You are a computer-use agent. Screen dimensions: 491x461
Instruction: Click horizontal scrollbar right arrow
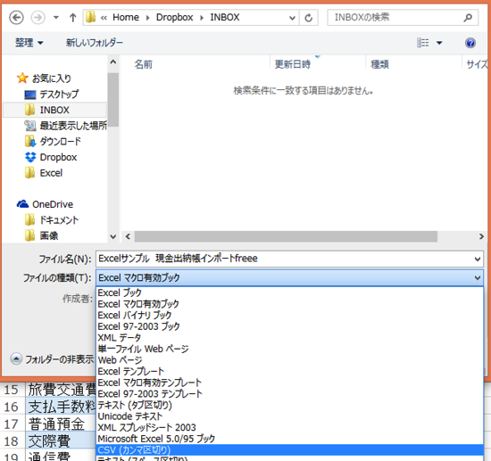(x=481, y=236)
